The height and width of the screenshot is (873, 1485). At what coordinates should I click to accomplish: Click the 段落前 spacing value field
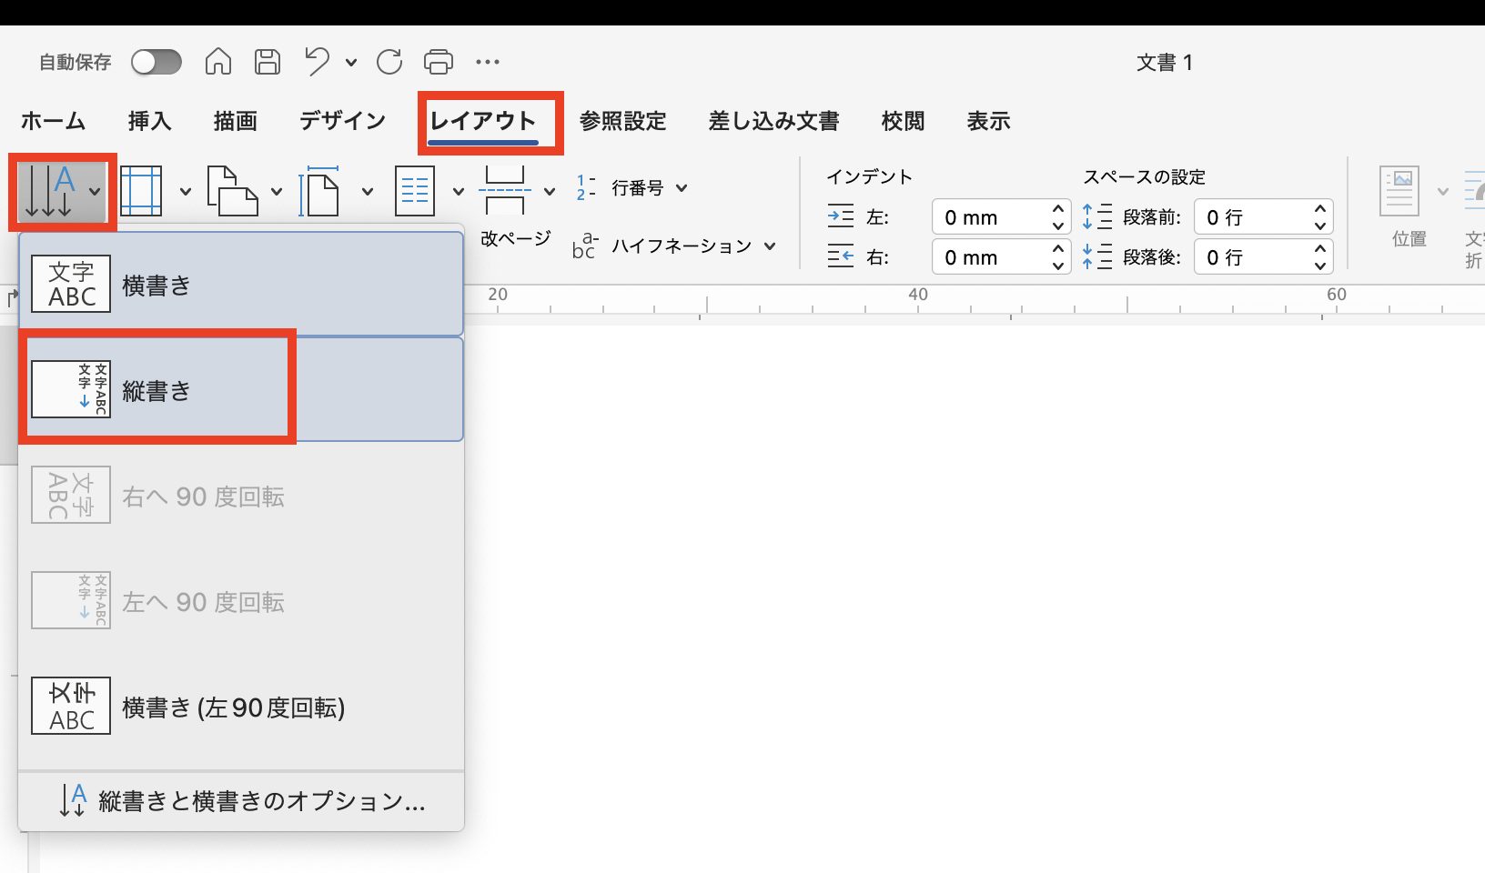tap(1252, 217)
